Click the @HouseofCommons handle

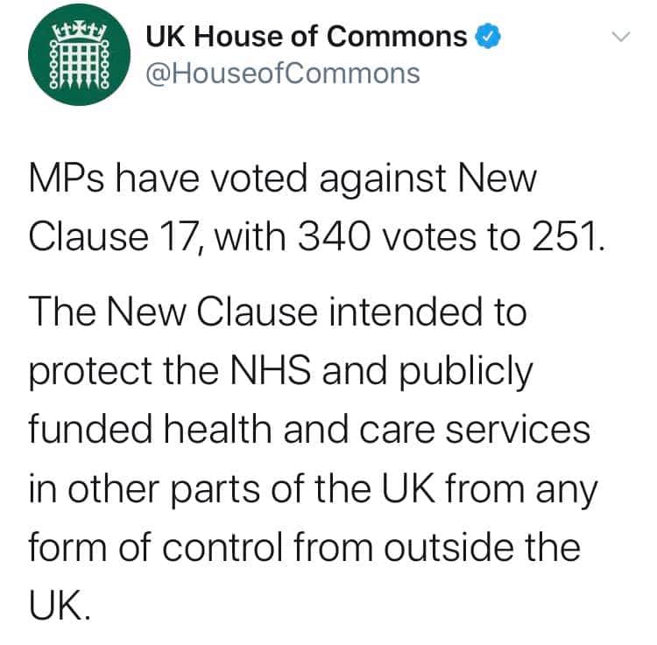click(281, 74)
